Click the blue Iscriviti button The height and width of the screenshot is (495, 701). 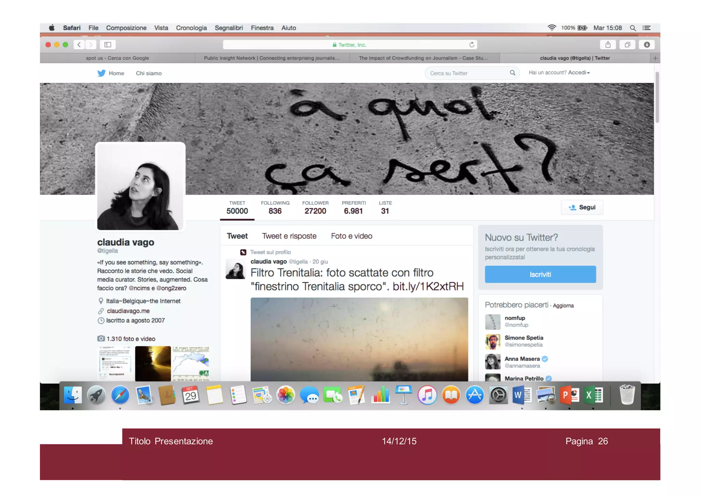[540, 274]
